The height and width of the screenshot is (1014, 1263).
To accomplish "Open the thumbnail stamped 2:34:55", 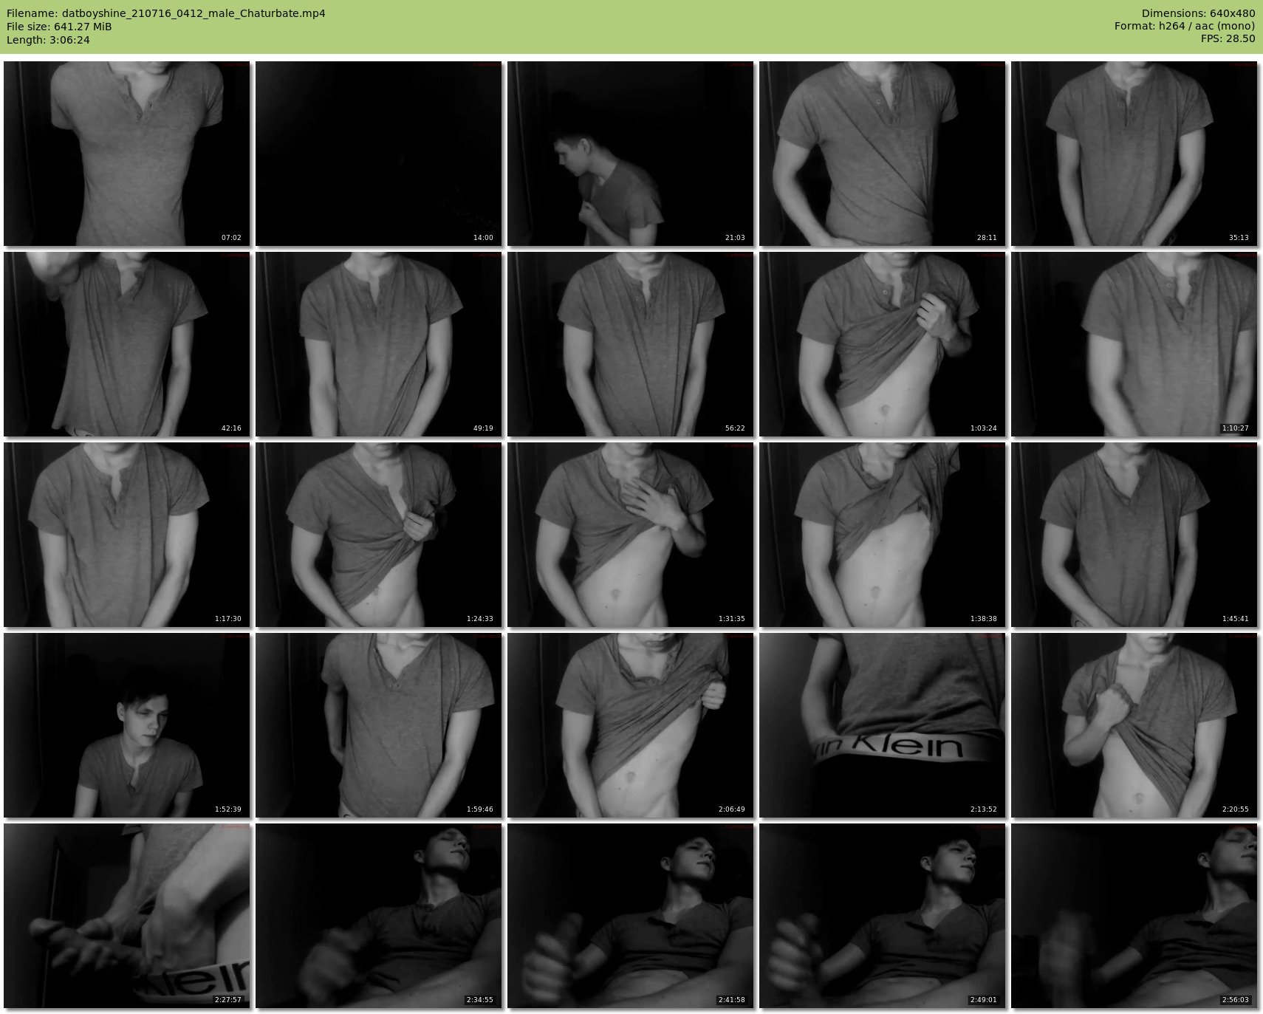I will coord(379,916).
